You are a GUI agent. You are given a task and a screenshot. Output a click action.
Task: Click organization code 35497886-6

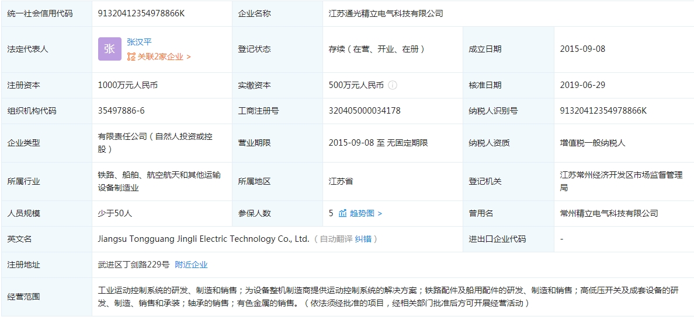(122, 111)
